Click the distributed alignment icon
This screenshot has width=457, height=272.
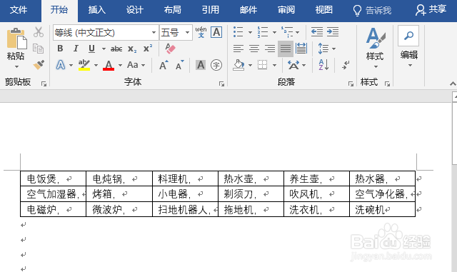(x=301, y=49)
